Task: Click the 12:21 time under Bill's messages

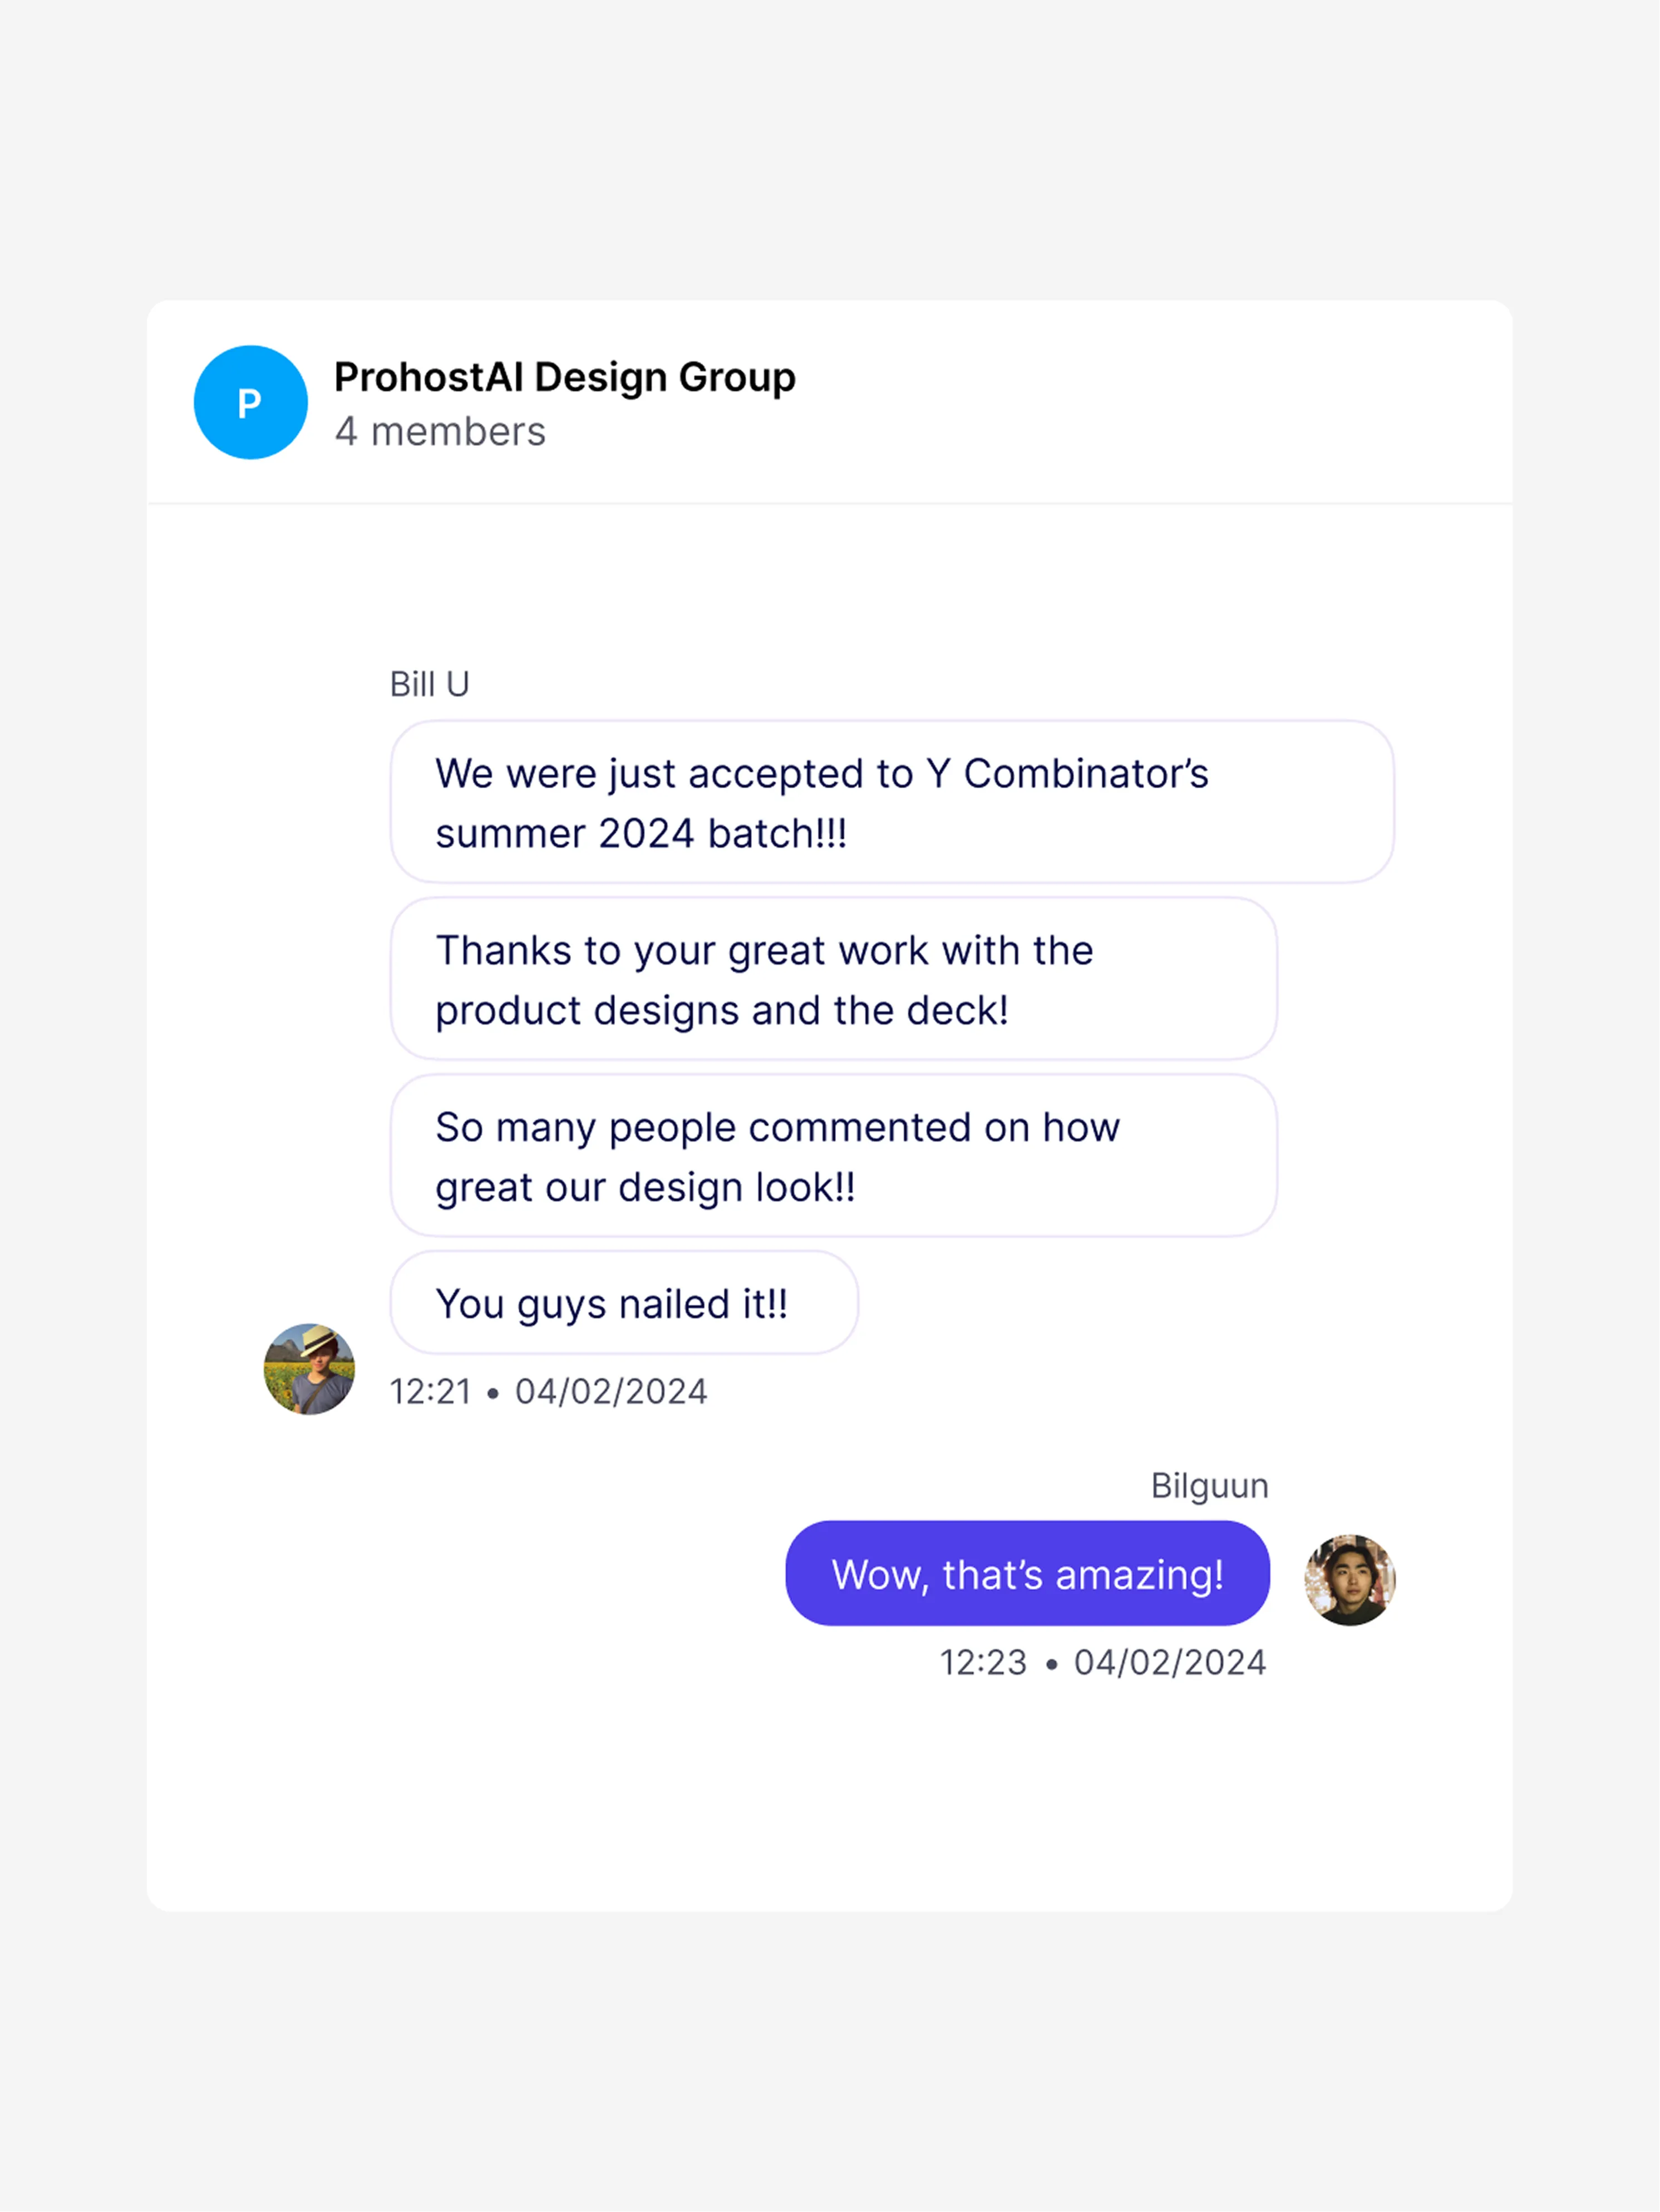Action: pos(430,1391)
